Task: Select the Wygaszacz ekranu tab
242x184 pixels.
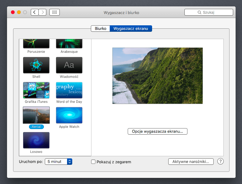Action: click(x=130, y=29)
